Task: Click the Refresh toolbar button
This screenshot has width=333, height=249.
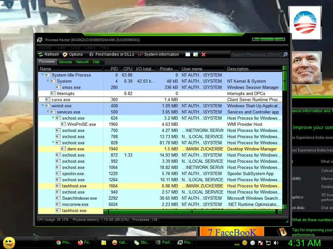Action: pos(48,54)
